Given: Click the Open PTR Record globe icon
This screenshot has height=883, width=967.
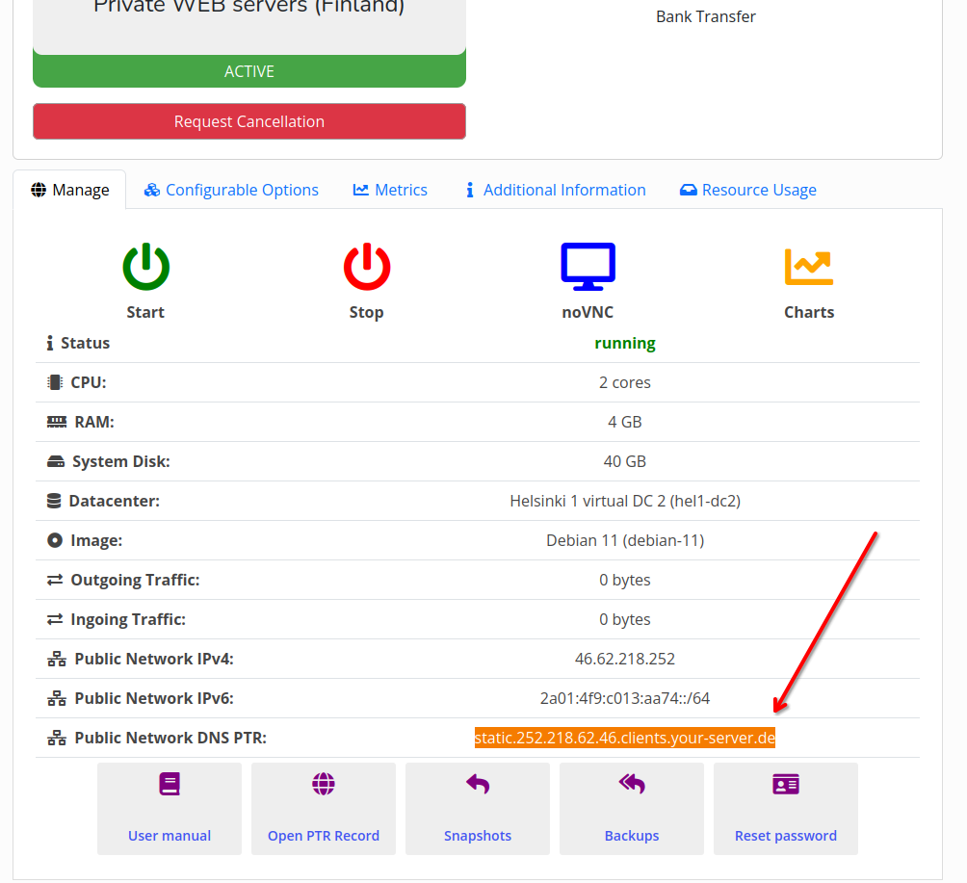Looking at the screenshot, I should pos(324,785).
